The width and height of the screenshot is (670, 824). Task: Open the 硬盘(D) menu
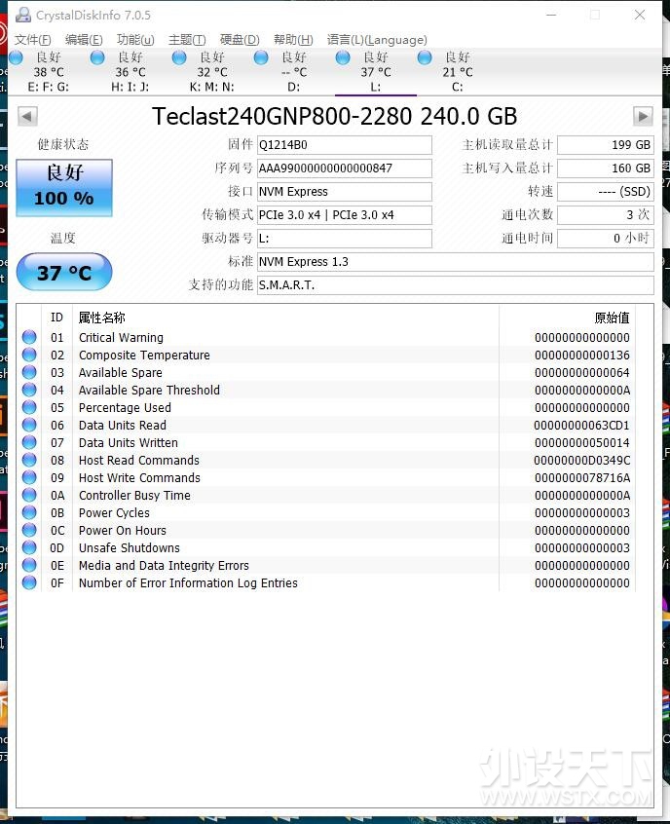click(240, 40)
